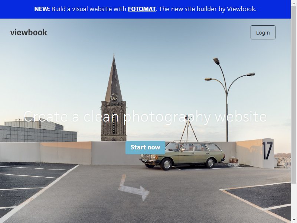This screenshot has height=223, width=297.
Task: Click 'The new site builder by Viewbook' text
Action: click(x=208, y=9)
